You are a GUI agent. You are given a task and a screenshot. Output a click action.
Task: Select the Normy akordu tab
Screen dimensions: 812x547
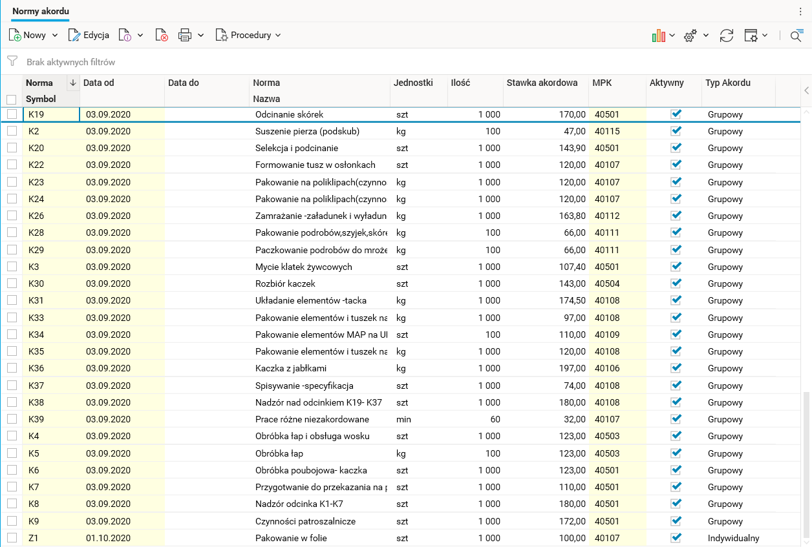coord(41,12)
